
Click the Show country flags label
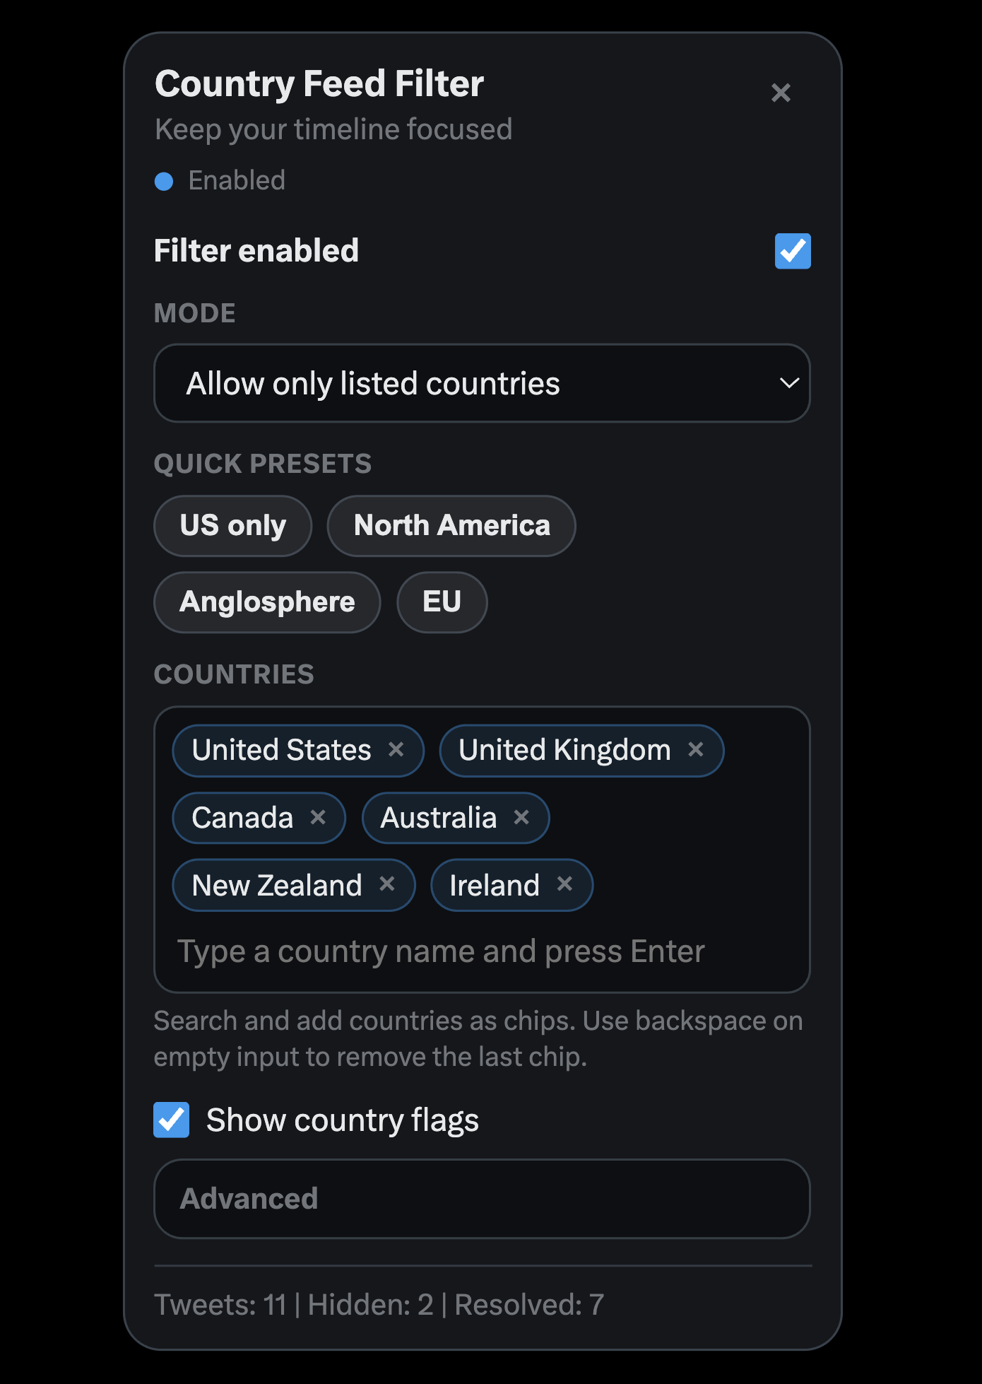(x=343, y=1120)
